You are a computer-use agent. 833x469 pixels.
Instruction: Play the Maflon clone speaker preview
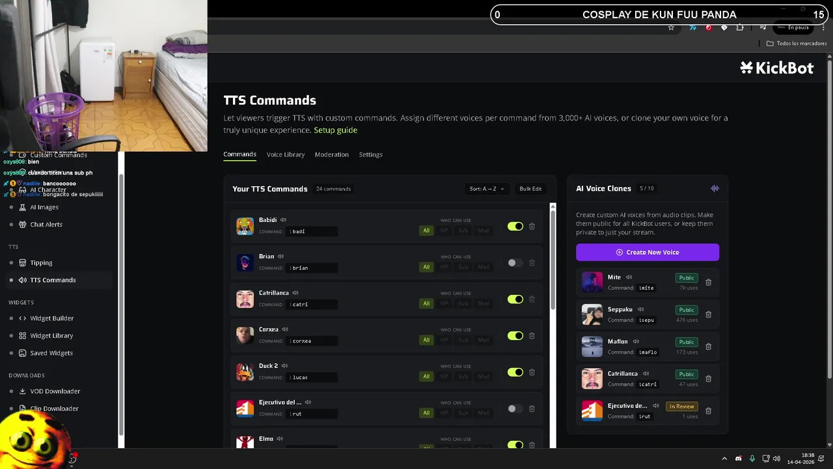click(636, 341)
